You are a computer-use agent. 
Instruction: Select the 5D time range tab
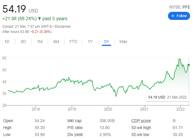click(23, 42)
